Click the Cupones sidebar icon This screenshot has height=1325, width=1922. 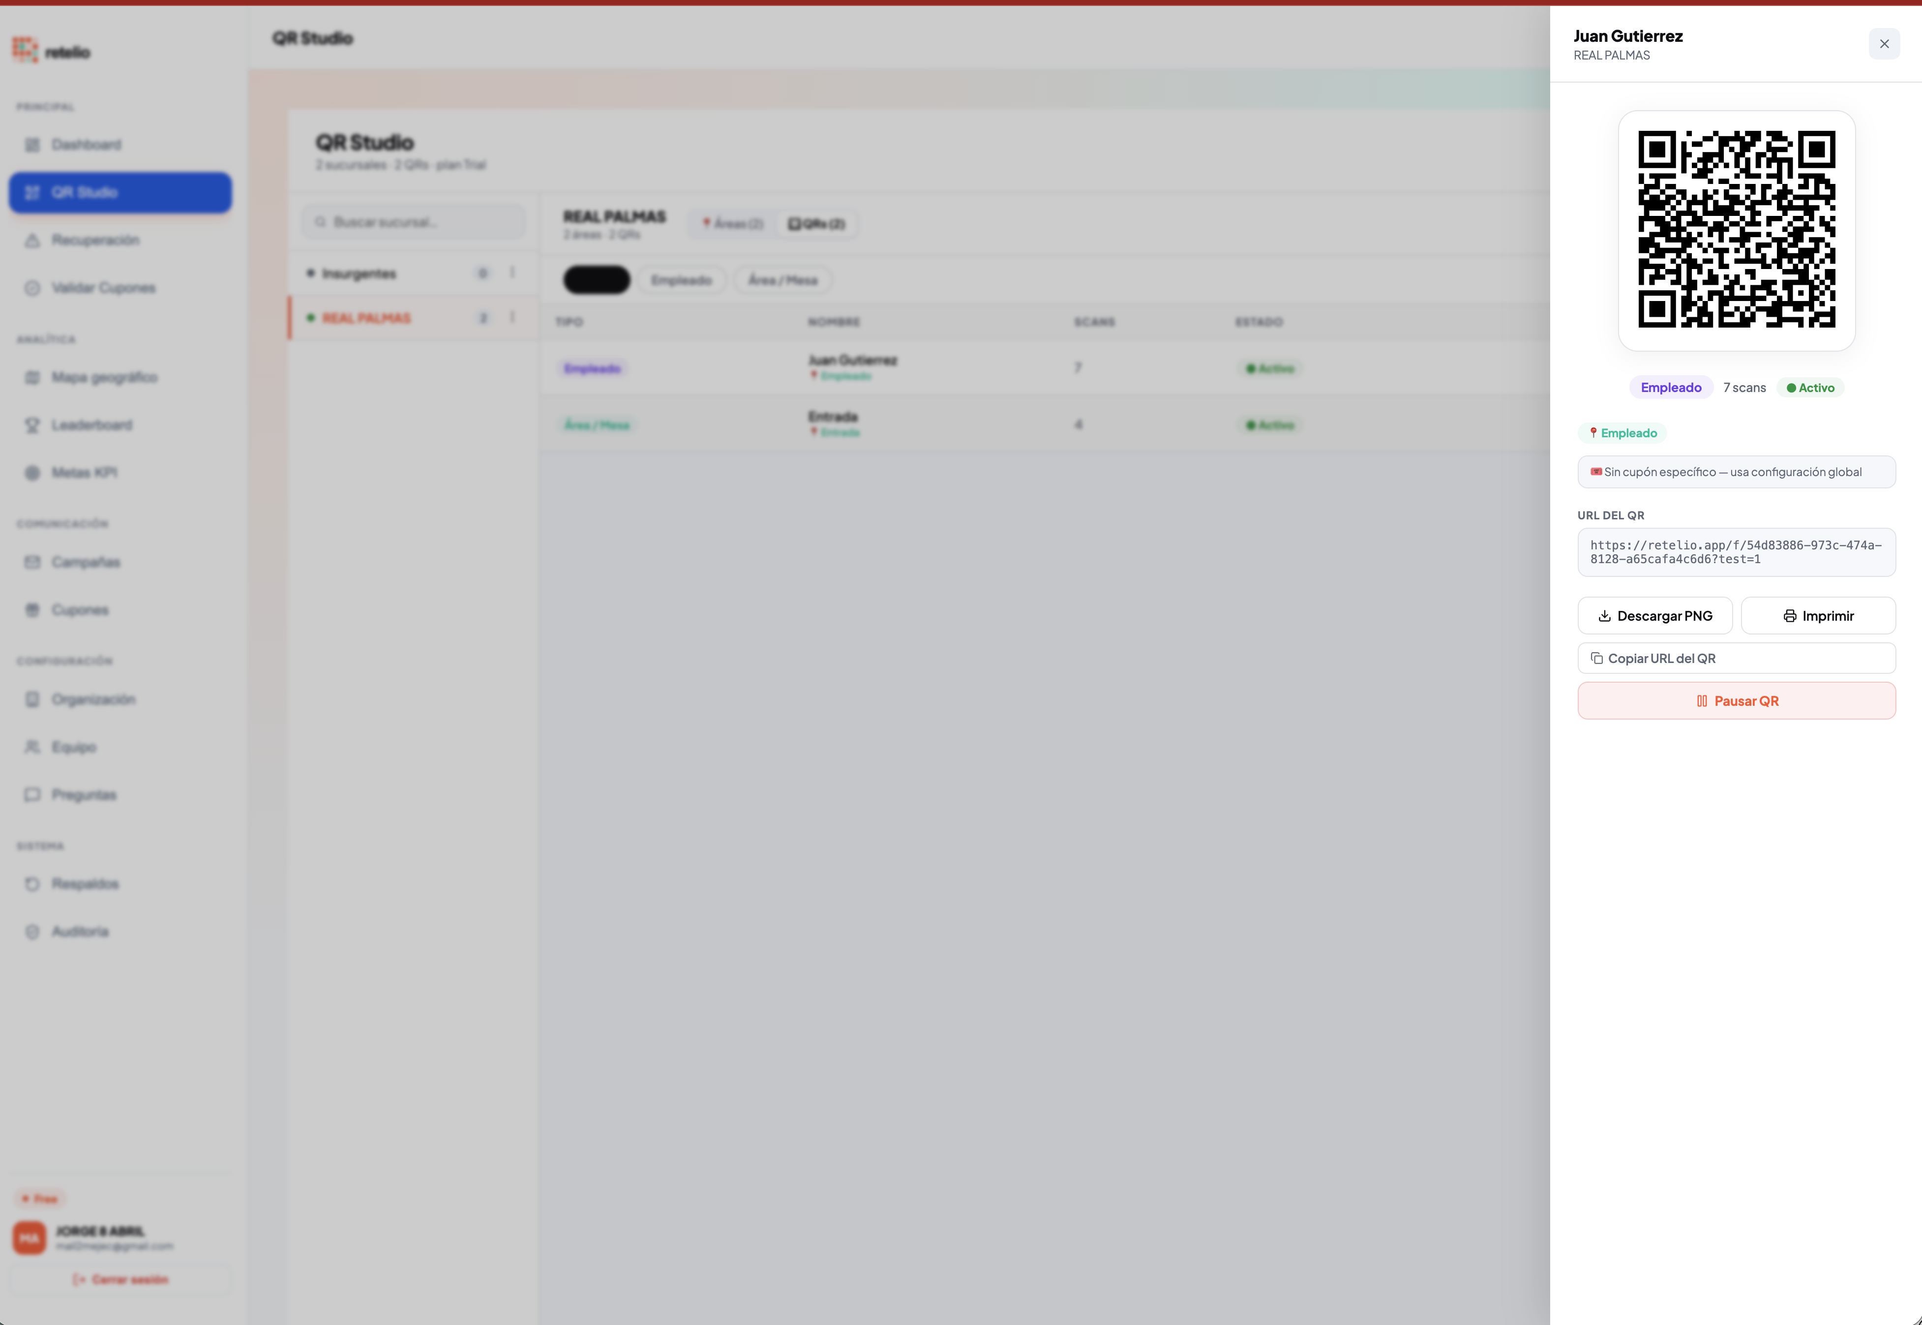[32, 610]
